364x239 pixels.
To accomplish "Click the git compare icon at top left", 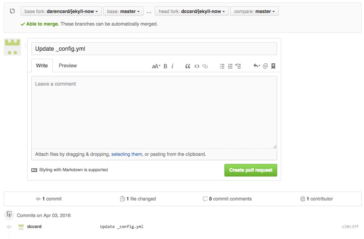I will click(12, 11).
